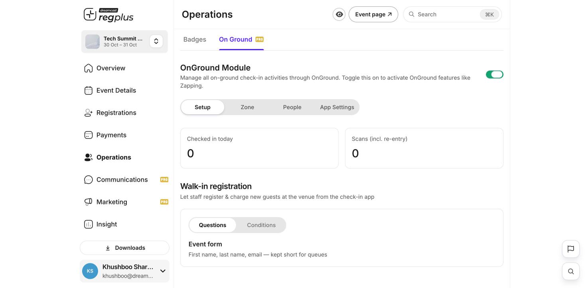This screenshot has width=586, height=288.
Task: Click the PRO badge beside Communications
Action: [x=164, y=180]
